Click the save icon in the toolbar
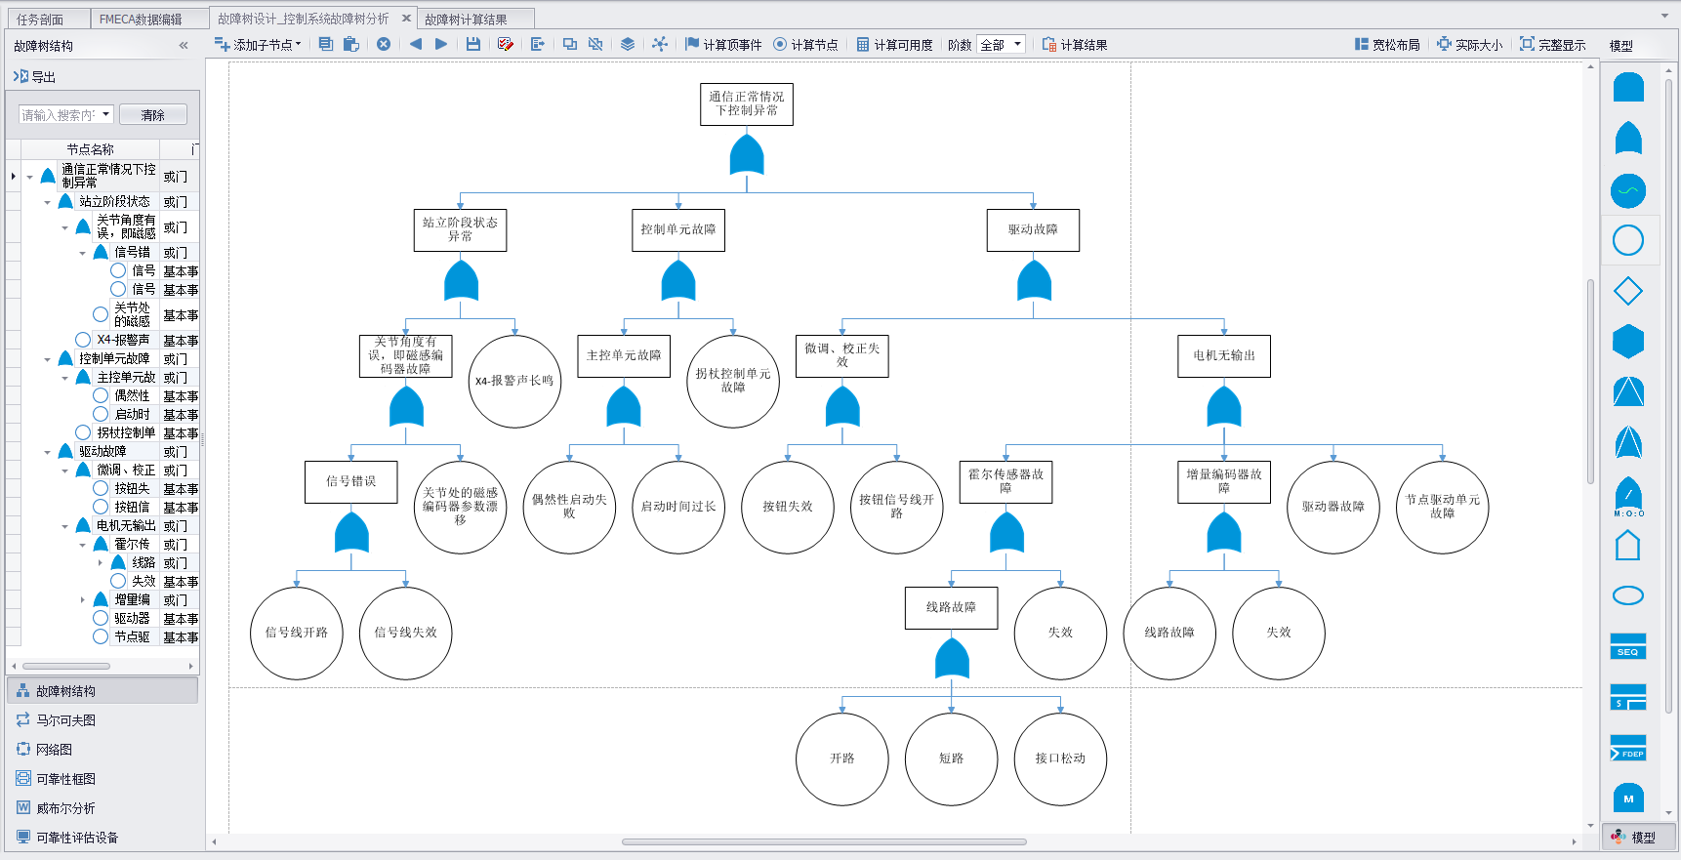Viewport: 1681px width, 860px height. click(x=473, y=44)
